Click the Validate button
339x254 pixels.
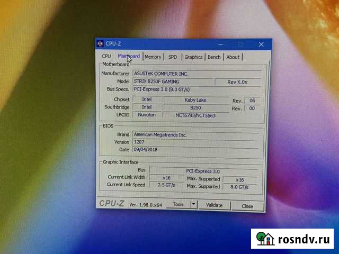[214, 205]
